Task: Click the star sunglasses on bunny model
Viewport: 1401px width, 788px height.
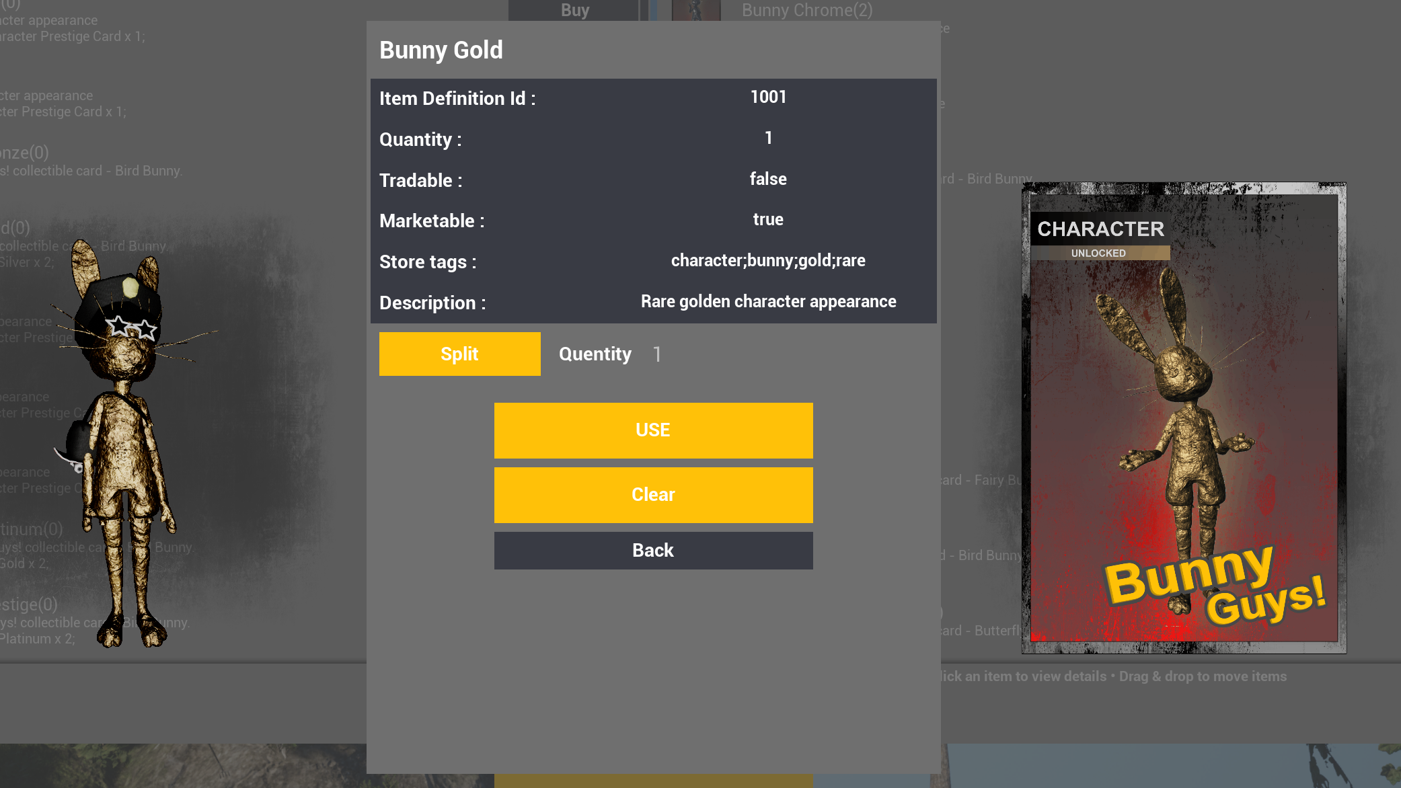Action: [132, 327]
